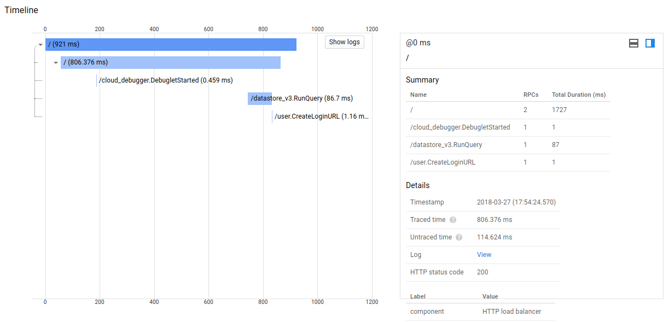Screen dimensions: 669x322
Task: Select the /datastore_v3.RunQuery span in timeline
Action: click(x=259, y=99)
